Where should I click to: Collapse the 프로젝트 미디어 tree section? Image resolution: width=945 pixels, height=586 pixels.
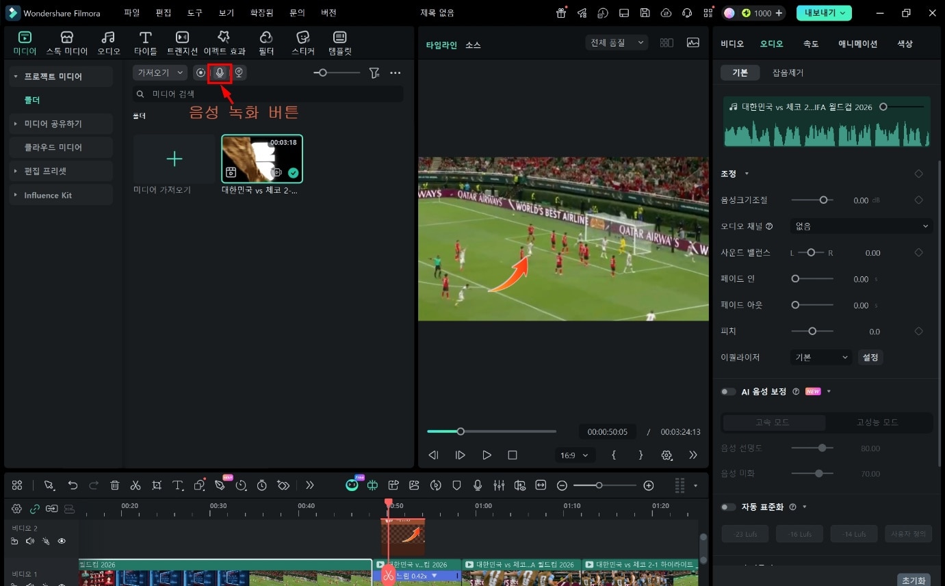point(15,77)
